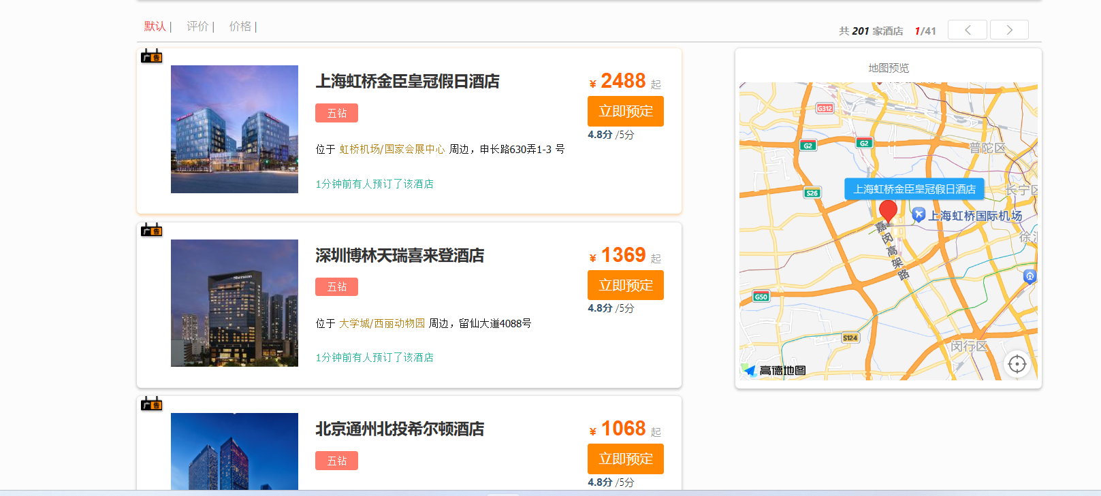The image size is (1101, 496).
Task: Click 五钻 tag under 北京通州北投希尔顿酒店
Action: [336, 461]
